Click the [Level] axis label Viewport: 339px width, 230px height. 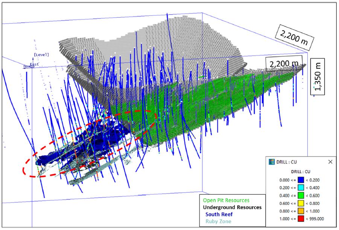click(x=41, y=55)
